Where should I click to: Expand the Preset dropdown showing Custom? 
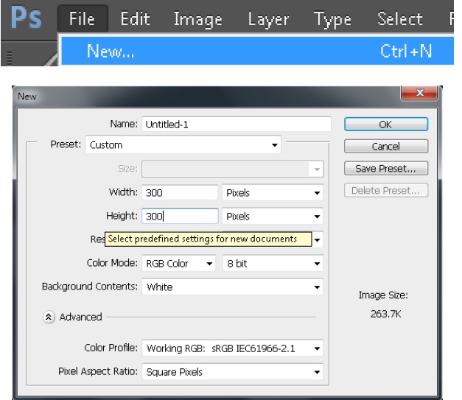point(183,145)
